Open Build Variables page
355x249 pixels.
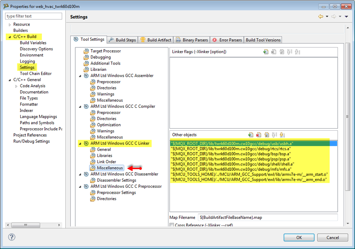click(x=33, y=43)
